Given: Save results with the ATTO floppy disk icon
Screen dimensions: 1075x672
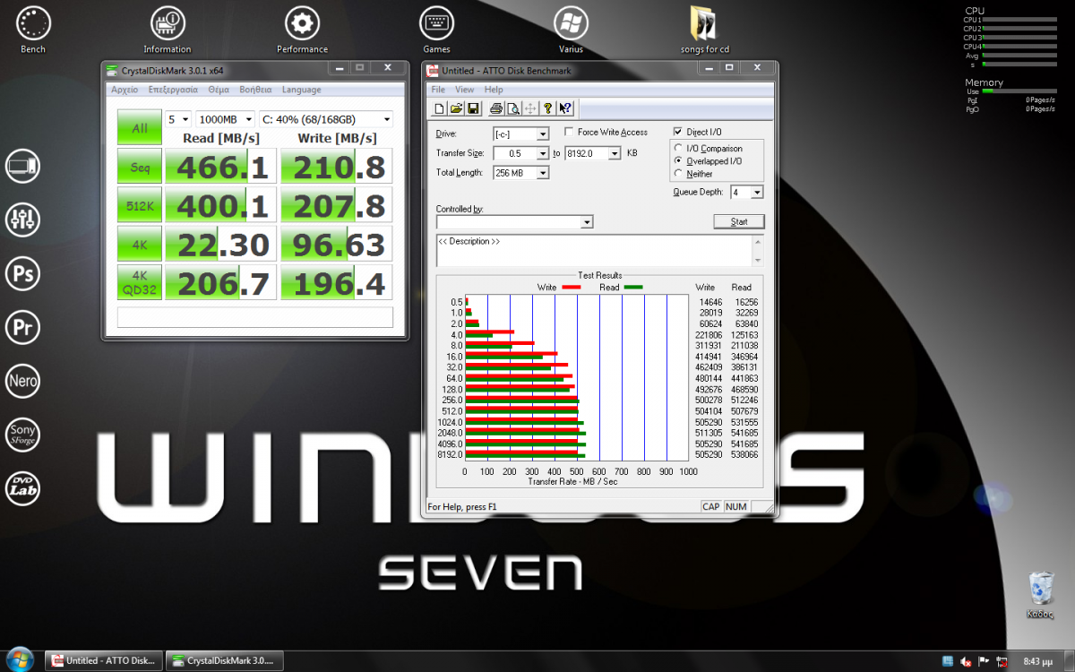Looking at the screenshot, I should coord(472,108).
